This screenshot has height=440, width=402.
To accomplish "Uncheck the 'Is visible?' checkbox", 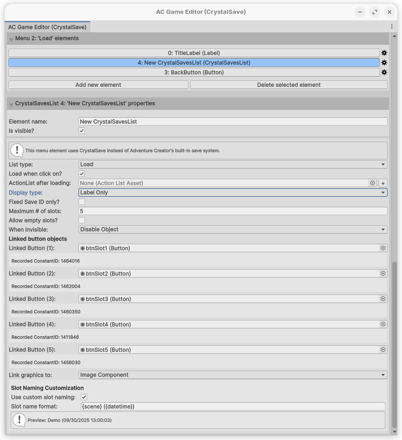I will point(82,131).
